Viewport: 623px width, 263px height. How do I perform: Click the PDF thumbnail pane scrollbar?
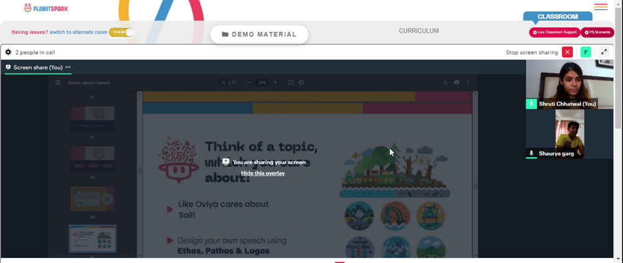[x=139, y=170]
